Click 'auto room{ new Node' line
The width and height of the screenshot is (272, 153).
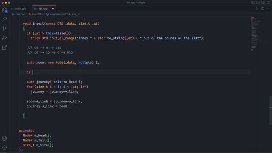(x=63, y=62)
